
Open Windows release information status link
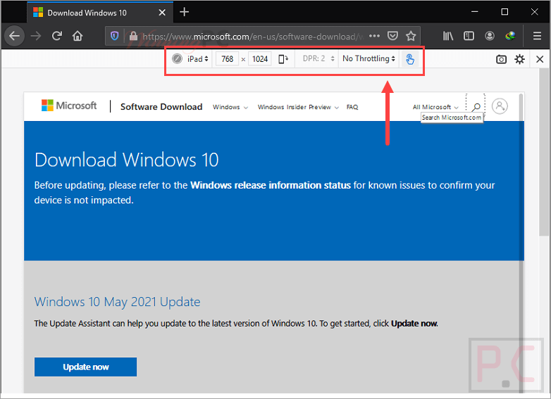pos(271,185)
